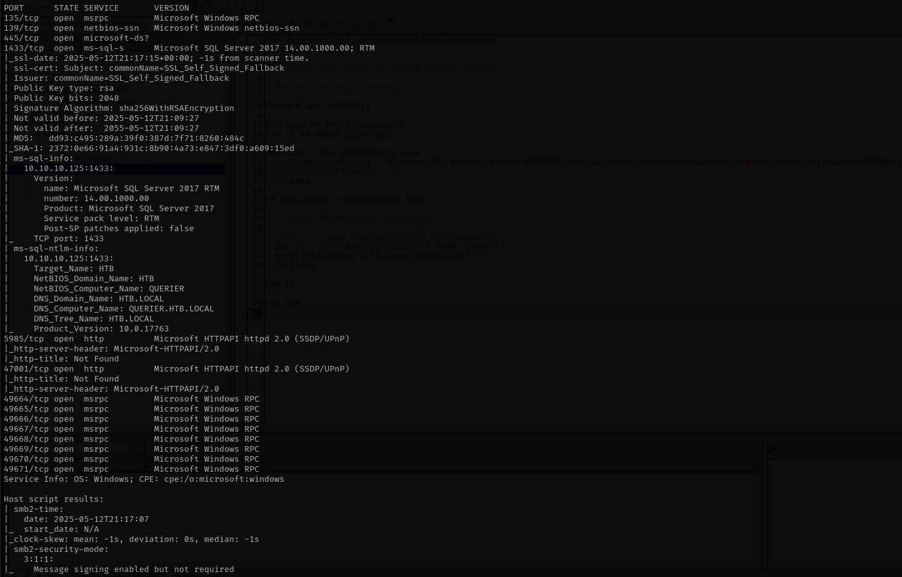Click the STATE column header
The height and width of the screenshot is (577, 902).
coord(66,8)
